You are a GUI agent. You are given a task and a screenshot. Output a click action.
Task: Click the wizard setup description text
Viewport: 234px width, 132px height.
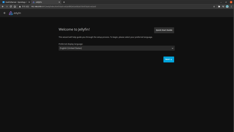pyautogui.click(x=106, y=37)
